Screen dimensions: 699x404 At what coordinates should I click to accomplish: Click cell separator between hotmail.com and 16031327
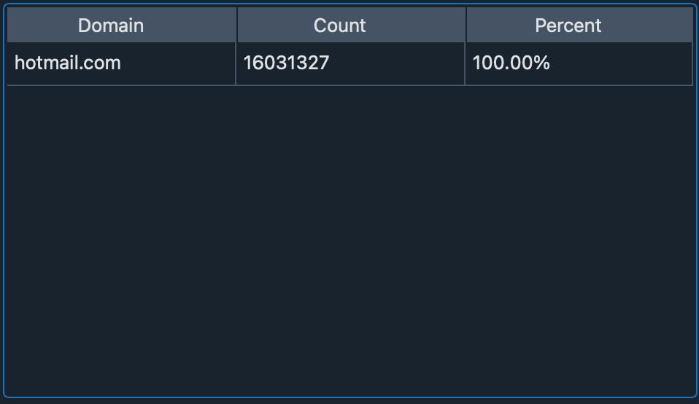click(236, 63)
